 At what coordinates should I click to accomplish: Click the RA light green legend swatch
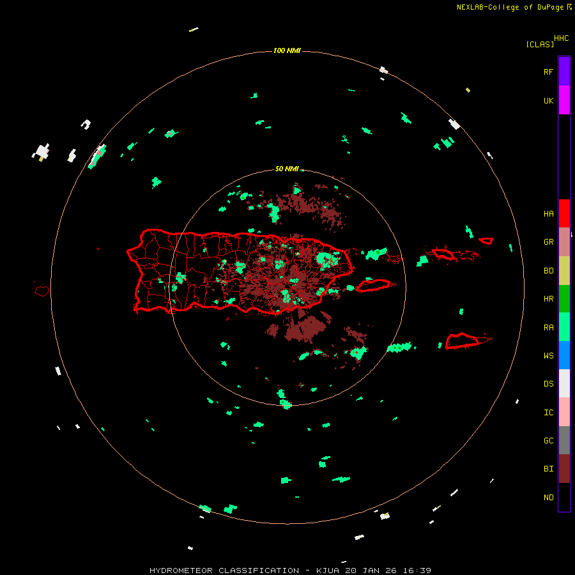coord(564,327)
